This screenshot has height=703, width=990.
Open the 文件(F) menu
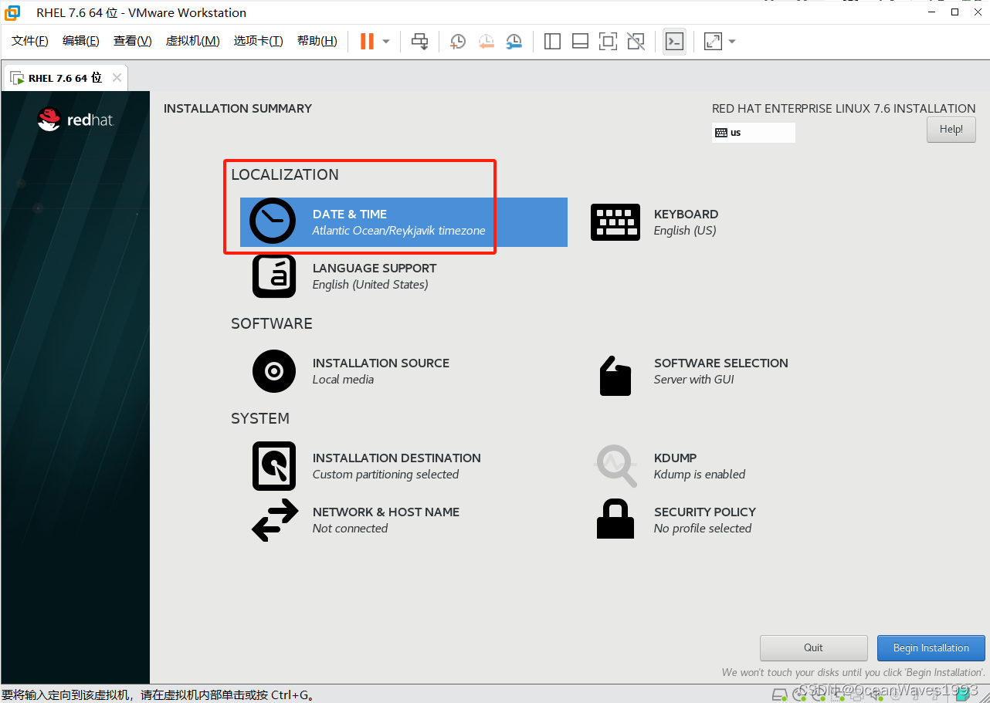click(x=30, y=41)
